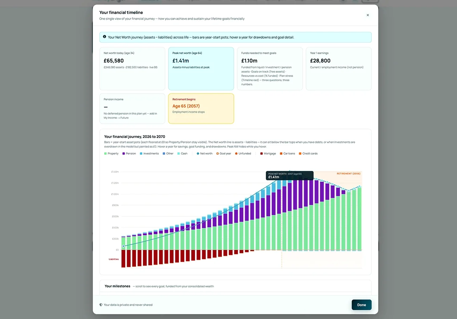Select the Peak net worth card
The width and height of the screenshot is (457, 319).
201,69
